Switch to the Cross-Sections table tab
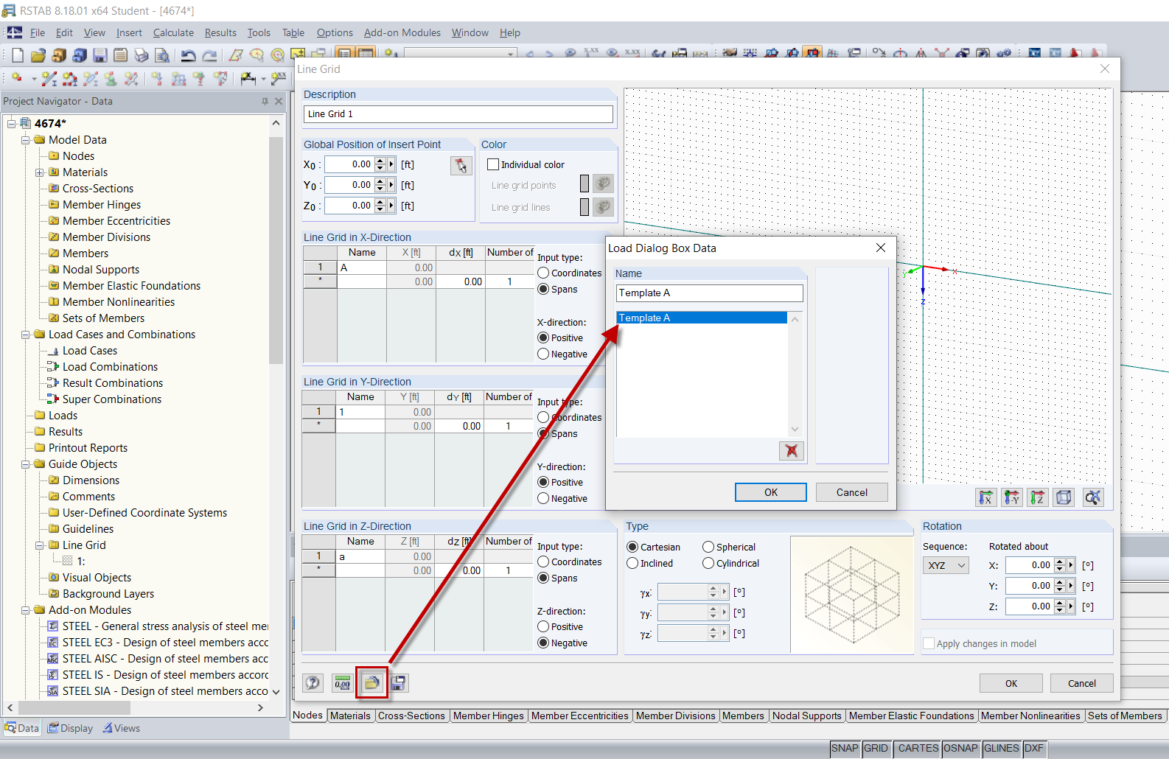This screenshot has height=759, width=1169. coord(411,716)
